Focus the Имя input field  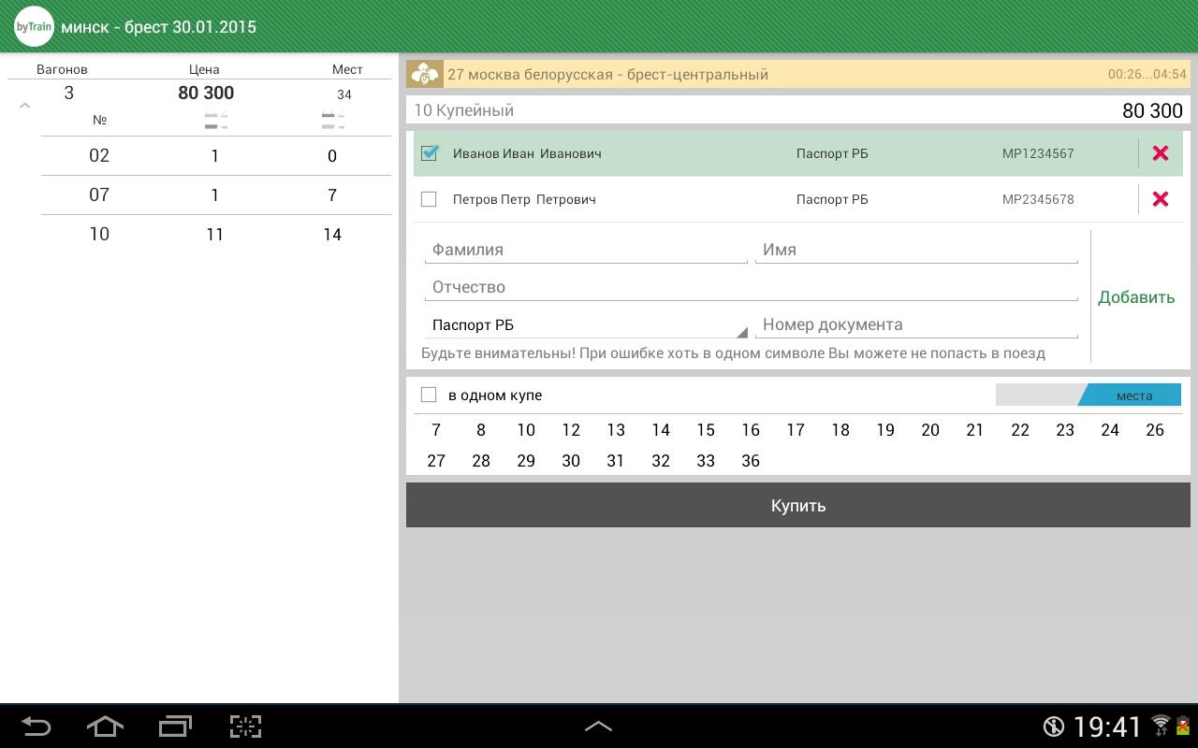pos(916,250)
